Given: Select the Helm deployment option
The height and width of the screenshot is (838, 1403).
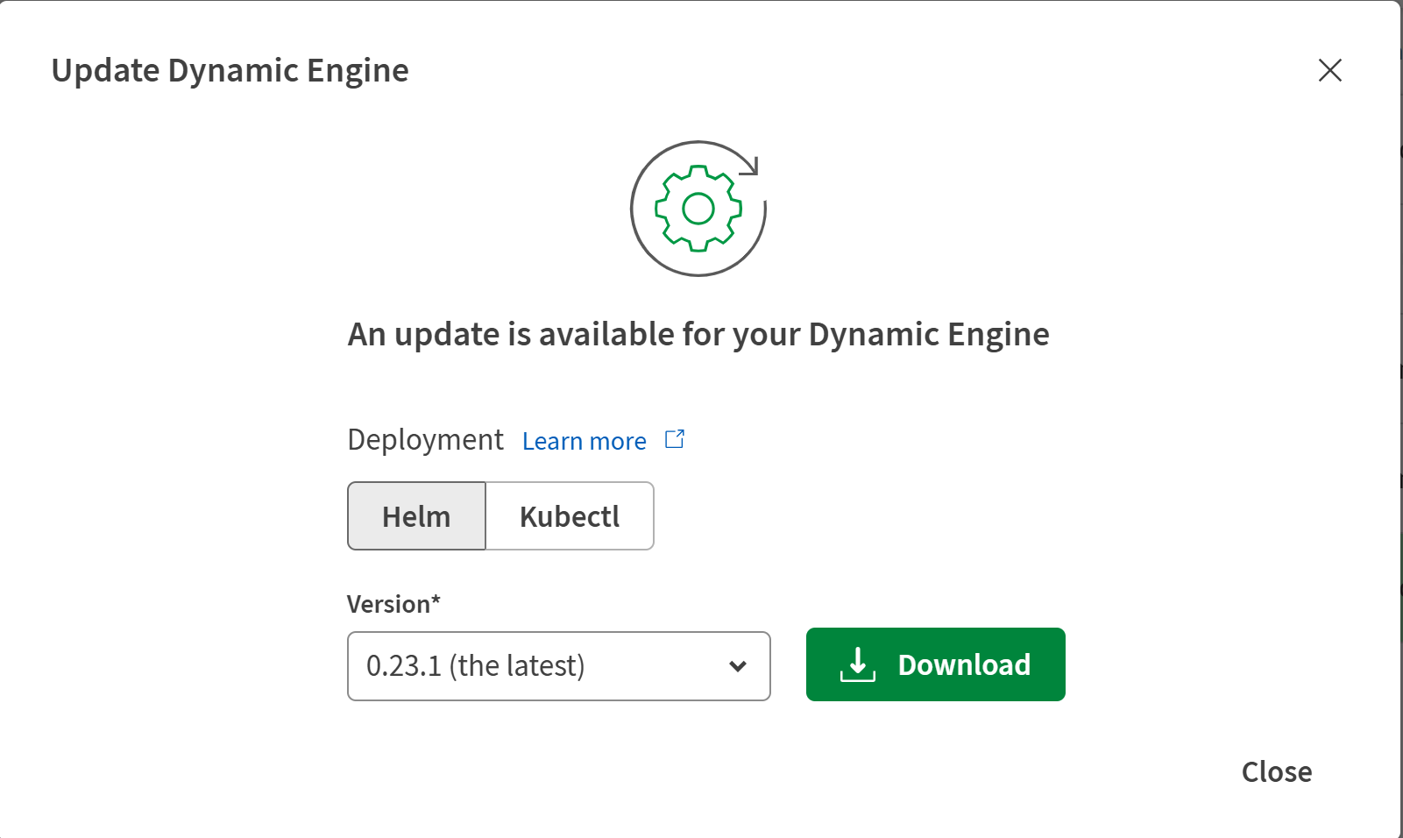Looking at the screenshot, I should point(417,516).
